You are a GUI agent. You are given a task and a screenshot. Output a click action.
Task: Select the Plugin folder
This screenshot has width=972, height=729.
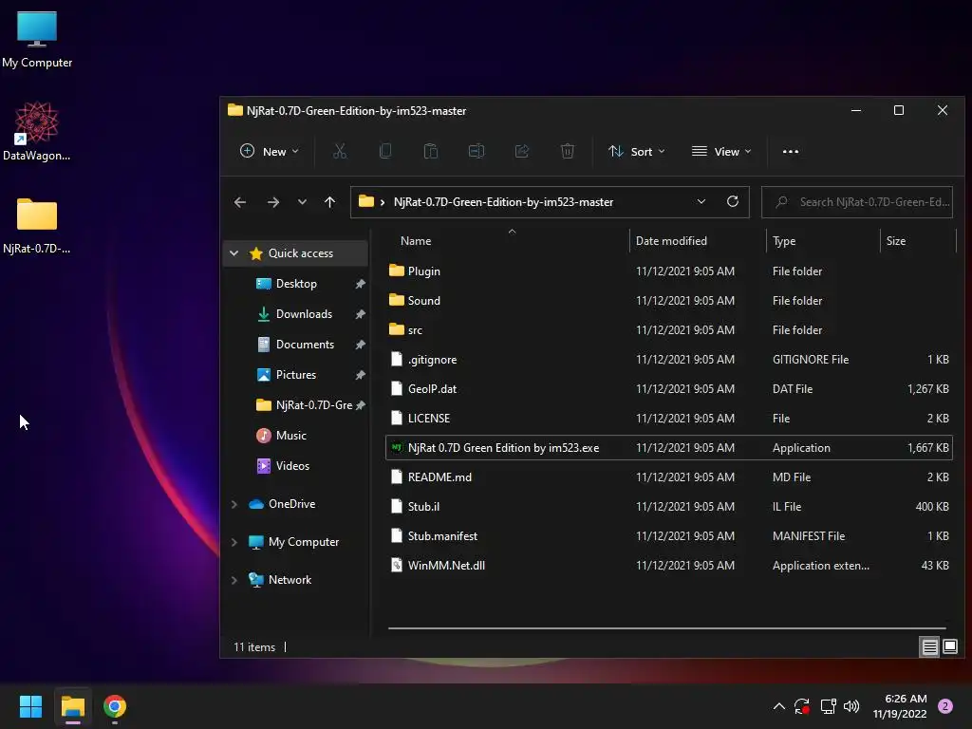point(669,271)
